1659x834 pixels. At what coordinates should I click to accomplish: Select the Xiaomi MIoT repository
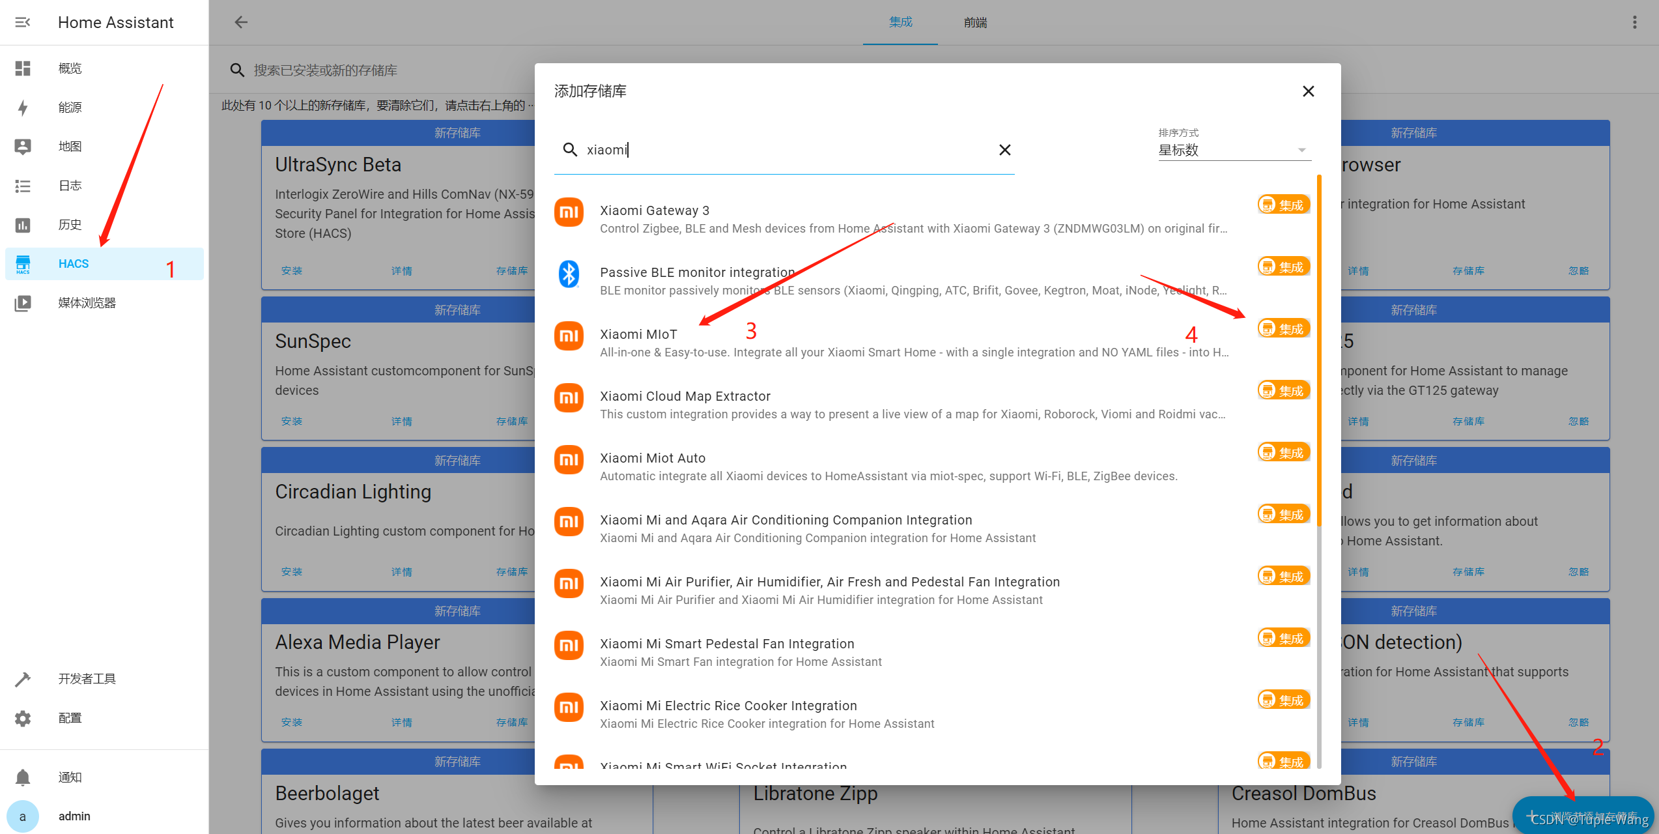pyautogui.click(x=638, y=335)
